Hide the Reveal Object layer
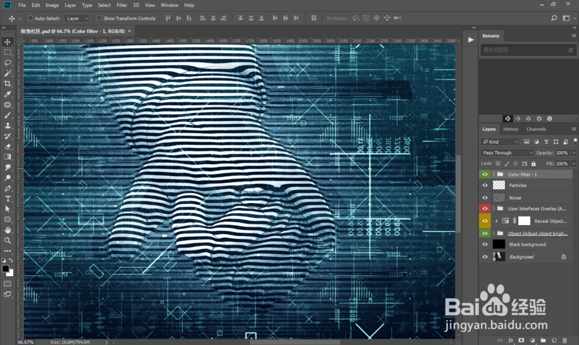 485,221
